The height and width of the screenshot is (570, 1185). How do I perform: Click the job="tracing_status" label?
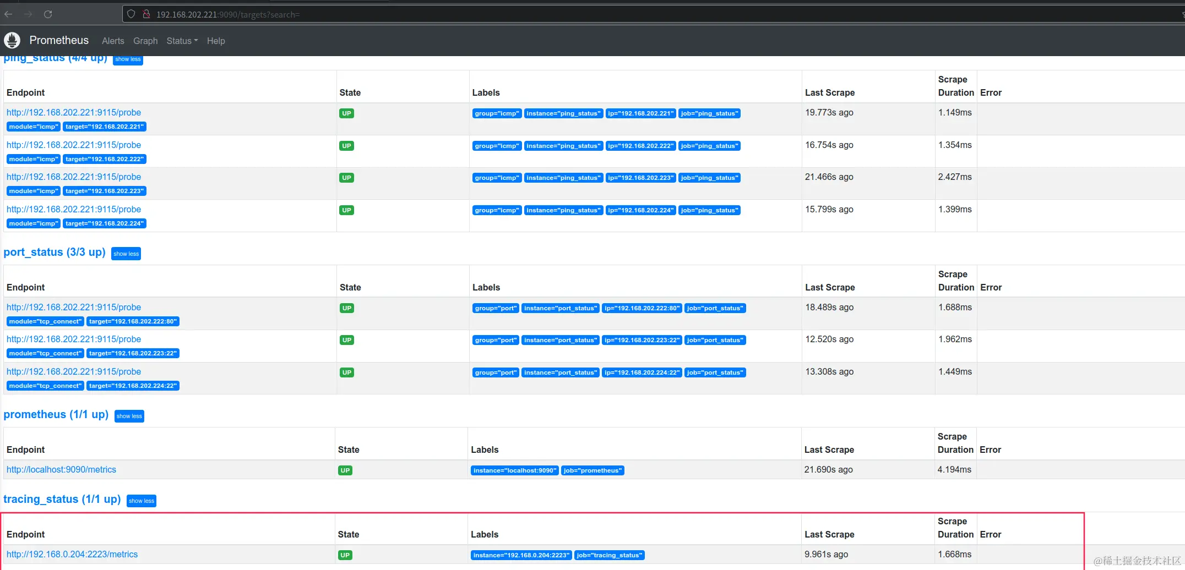coord(610,555)
